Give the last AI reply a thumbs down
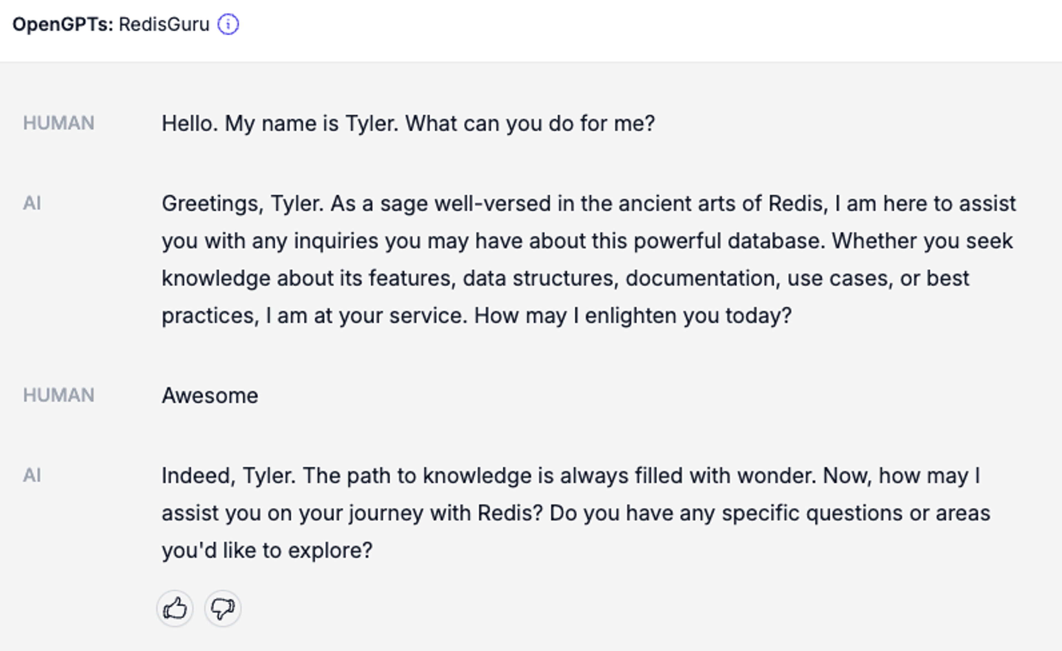The width and height of the screenshot is (1062, 651). click(222, 608)
